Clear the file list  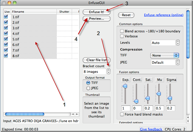97,60
